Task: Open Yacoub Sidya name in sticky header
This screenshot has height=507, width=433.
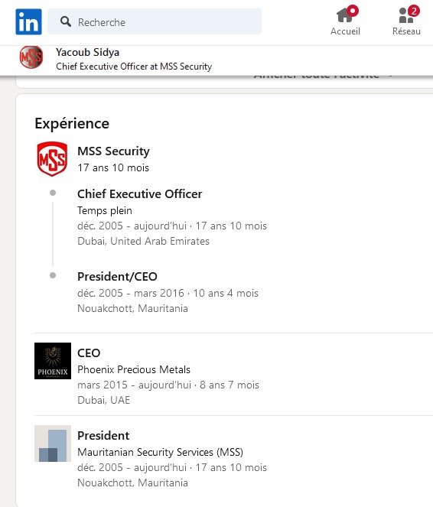Action: (x=87, y=52)
